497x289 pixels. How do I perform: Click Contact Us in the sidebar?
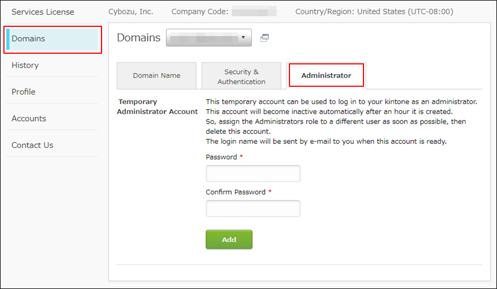click(x=33, y=145)
